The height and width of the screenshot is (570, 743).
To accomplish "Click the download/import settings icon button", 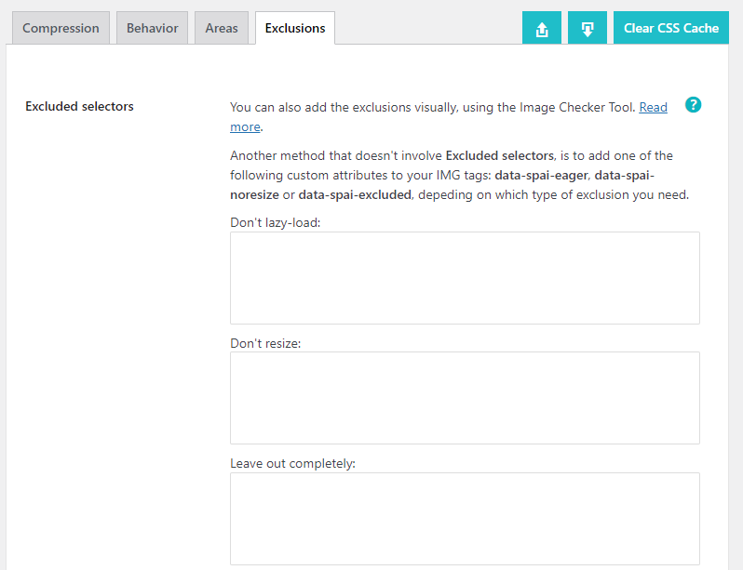I will click(x=588, y=28).
